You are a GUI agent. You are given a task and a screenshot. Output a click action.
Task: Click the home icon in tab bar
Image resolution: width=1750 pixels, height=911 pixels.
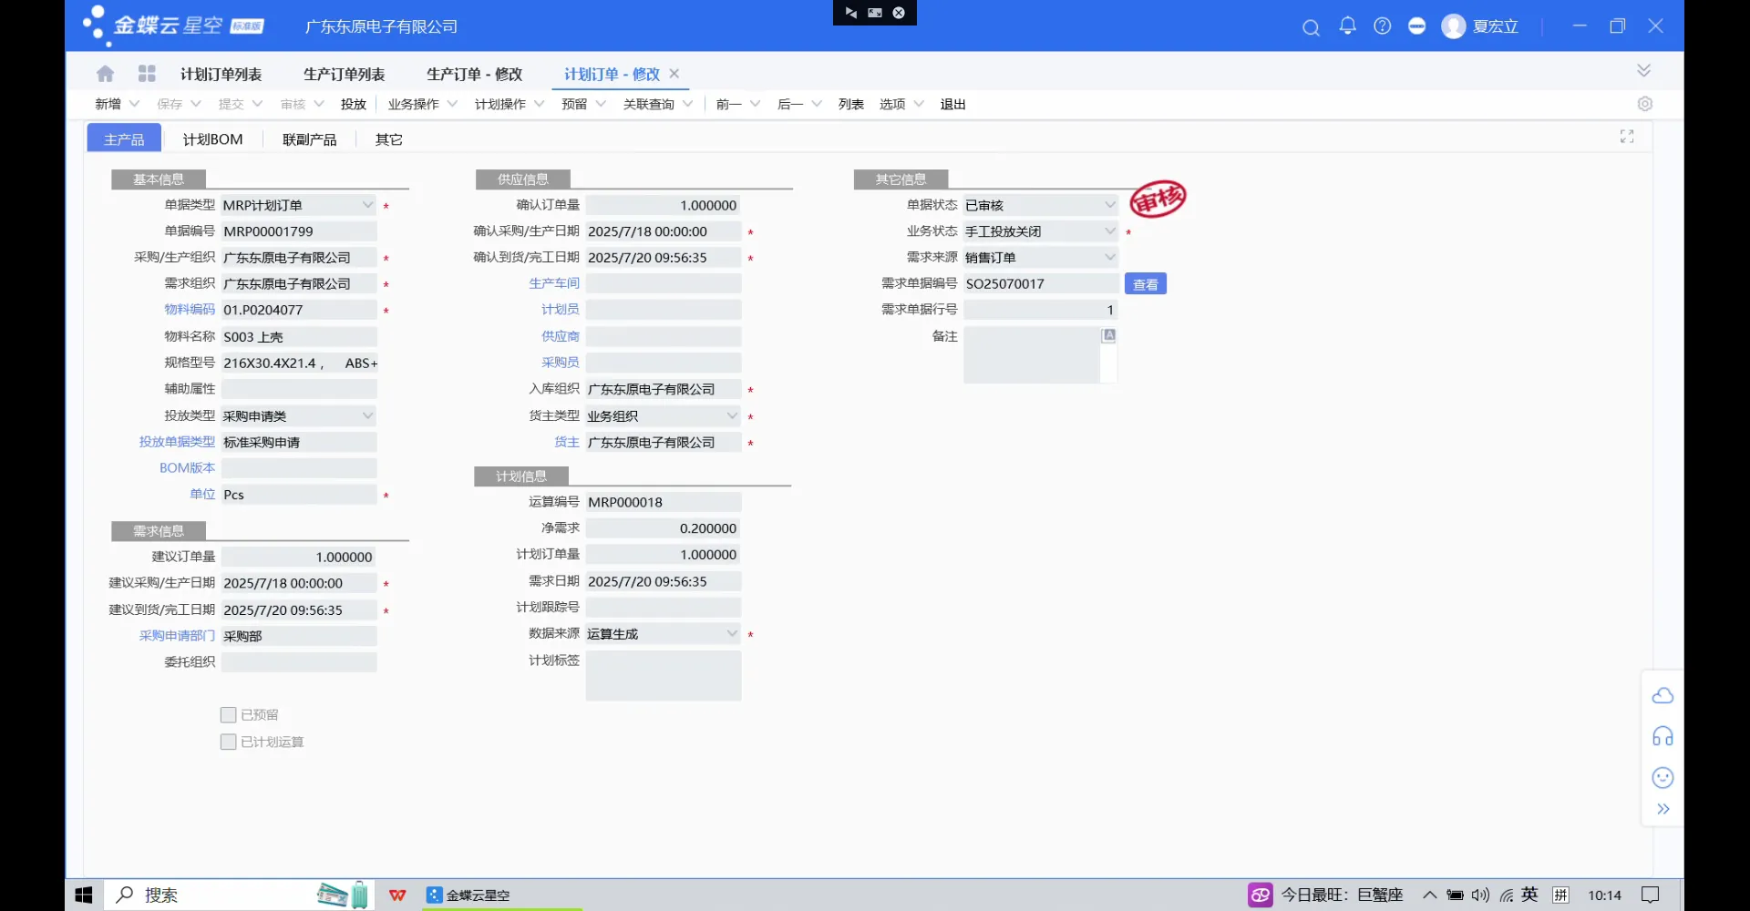[x=105, y=74]
